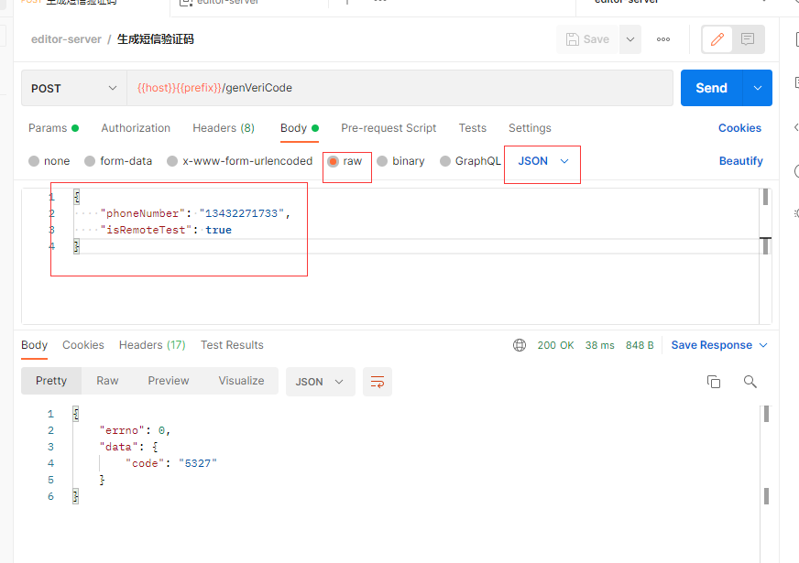
Task: Select the pencil edit mode icon
Action: [717, 39]
